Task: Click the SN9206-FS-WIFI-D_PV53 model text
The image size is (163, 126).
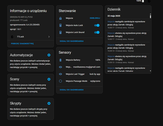Action: [x=21, y=17]
